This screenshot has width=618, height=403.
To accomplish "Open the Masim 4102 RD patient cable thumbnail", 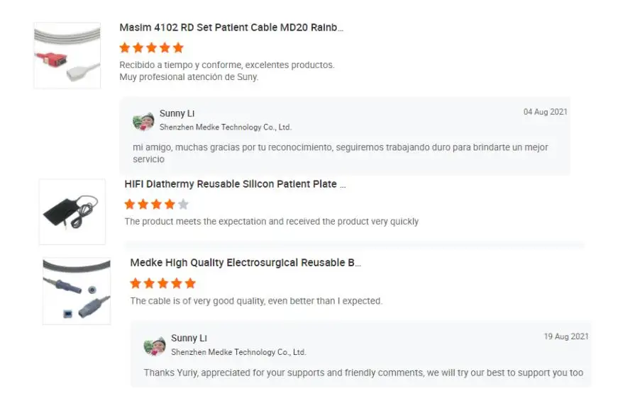I will tap(67, 55).
